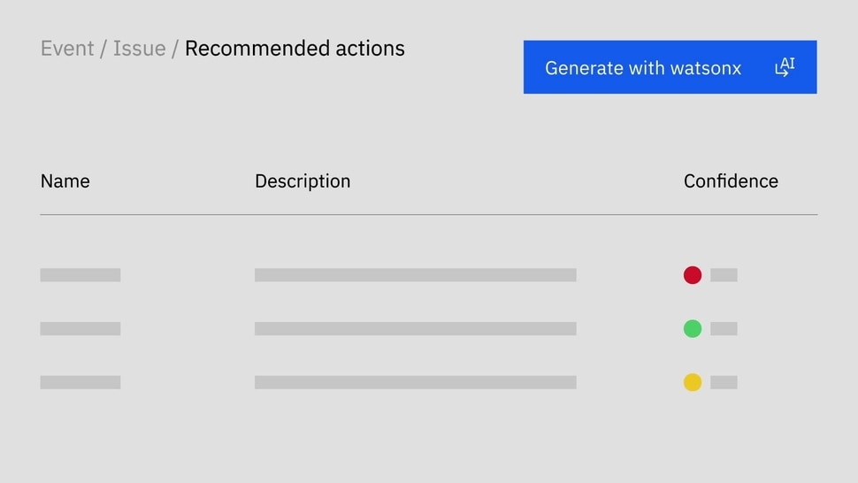The width and height of the screenshot is (858, 483).
Task: Sort by the Description column header
Action: click(x=303, y=181)
